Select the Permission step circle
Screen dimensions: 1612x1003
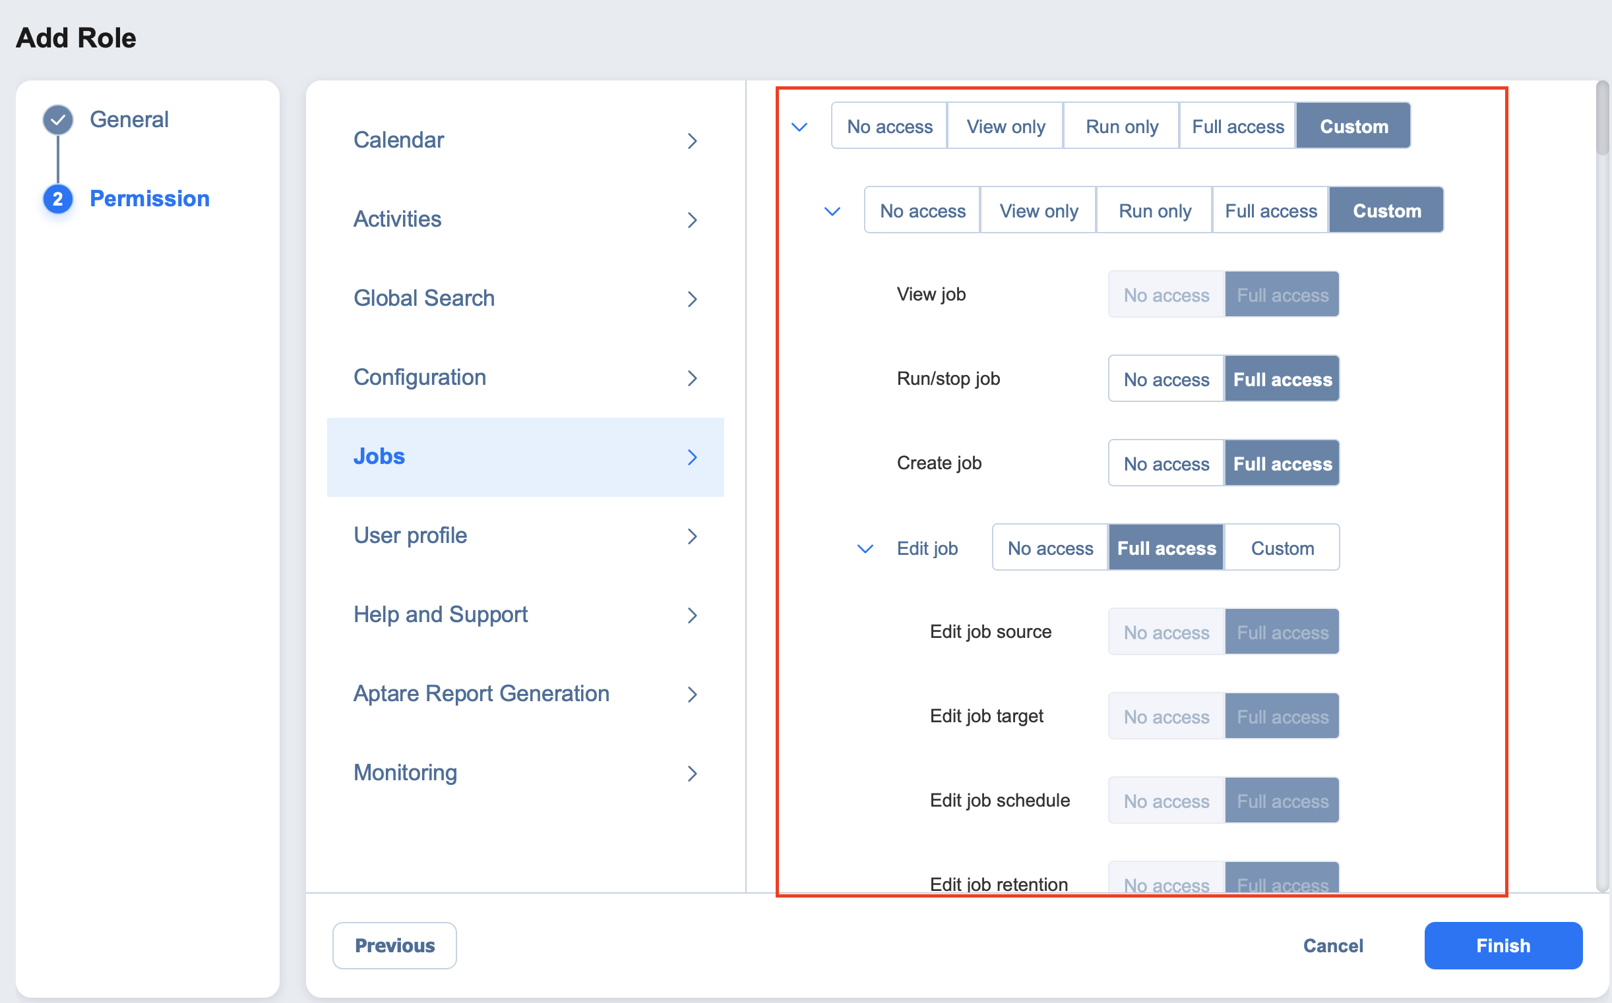pos(58,198)
